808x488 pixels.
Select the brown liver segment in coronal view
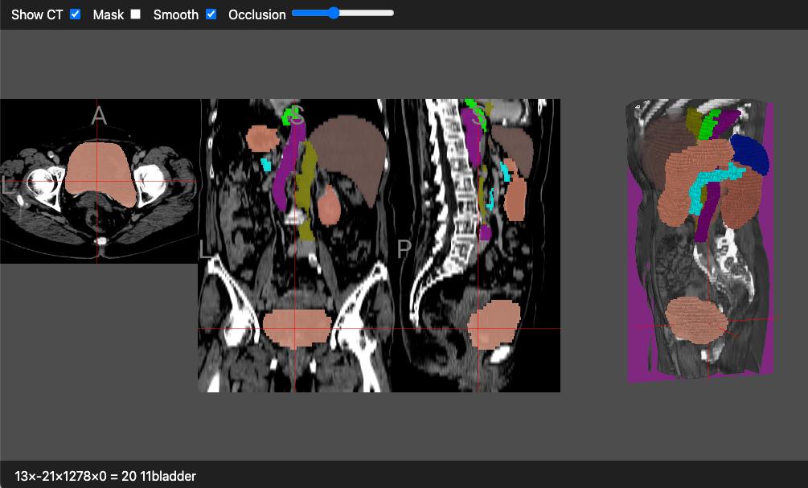pyautogui.click(x=346, y=145)
